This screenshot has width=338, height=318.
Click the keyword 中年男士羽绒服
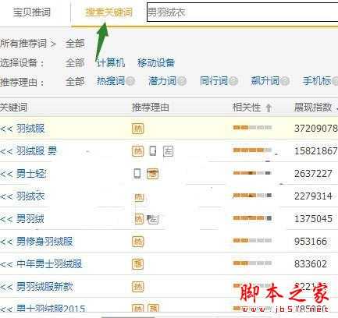(49, 264)
